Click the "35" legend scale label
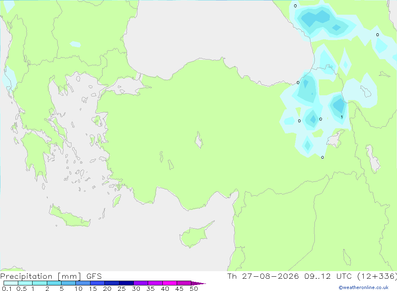Image resolution: width=397 pixels, height=291 pixels. click(150, 289)
